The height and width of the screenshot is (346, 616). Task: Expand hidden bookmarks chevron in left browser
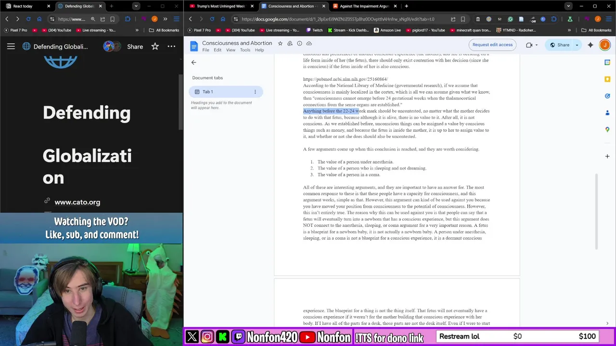click(x=137, y=30)
